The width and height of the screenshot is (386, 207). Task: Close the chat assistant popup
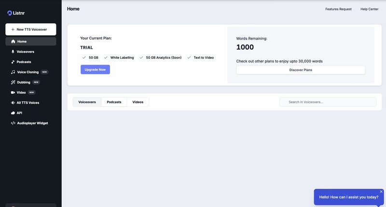tap(381, 192)
